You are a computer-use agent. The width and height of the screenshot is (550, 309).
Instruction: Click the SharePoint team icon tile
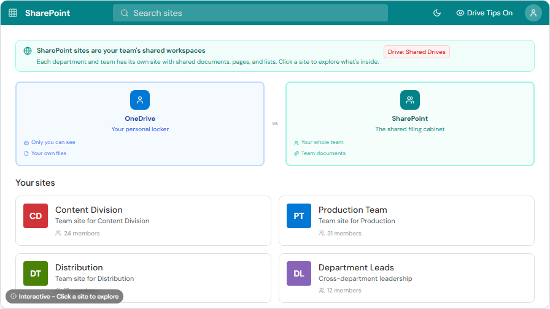coord(409,100)
